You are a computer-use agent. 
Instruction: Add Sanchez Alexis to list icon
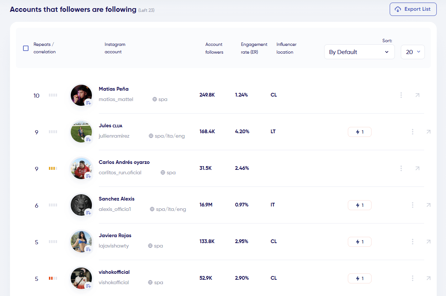click(x=88, y=213)
